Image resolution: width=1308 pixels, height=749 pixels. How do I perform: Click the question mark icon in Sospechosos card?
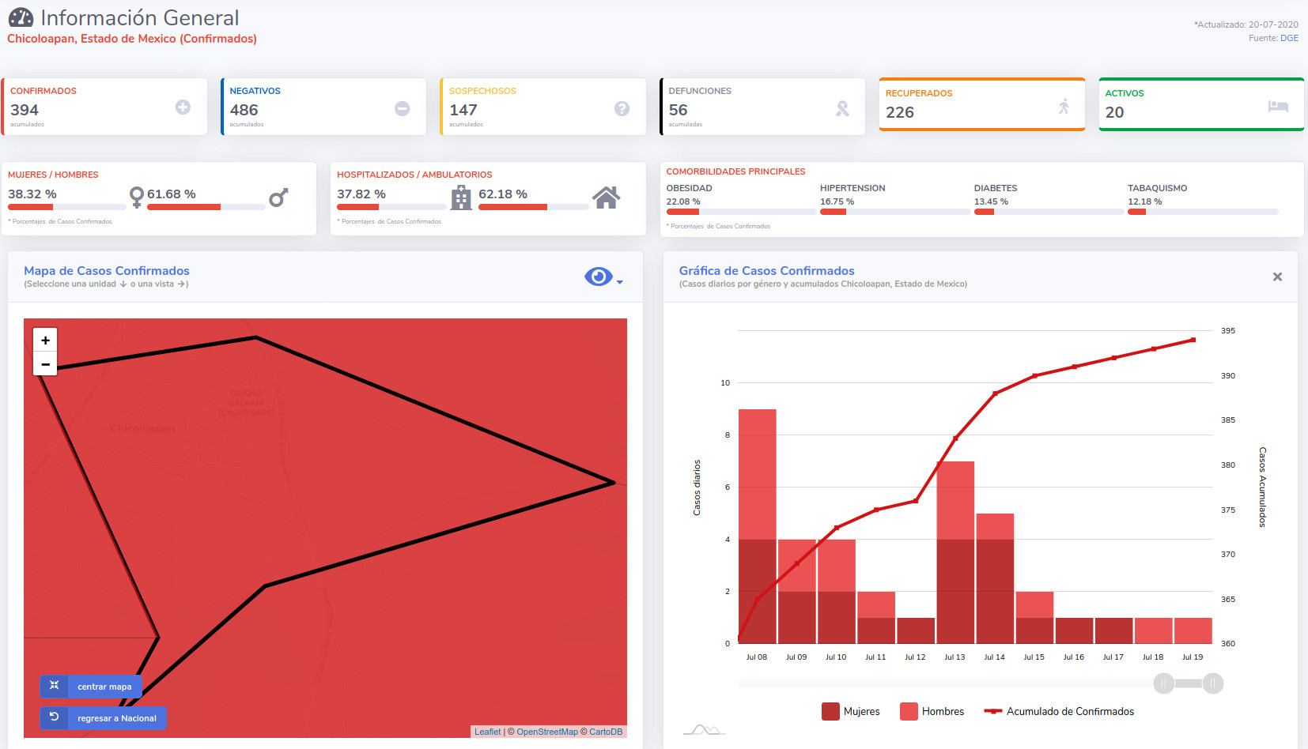pyautogui.click(x=622, y=108)
